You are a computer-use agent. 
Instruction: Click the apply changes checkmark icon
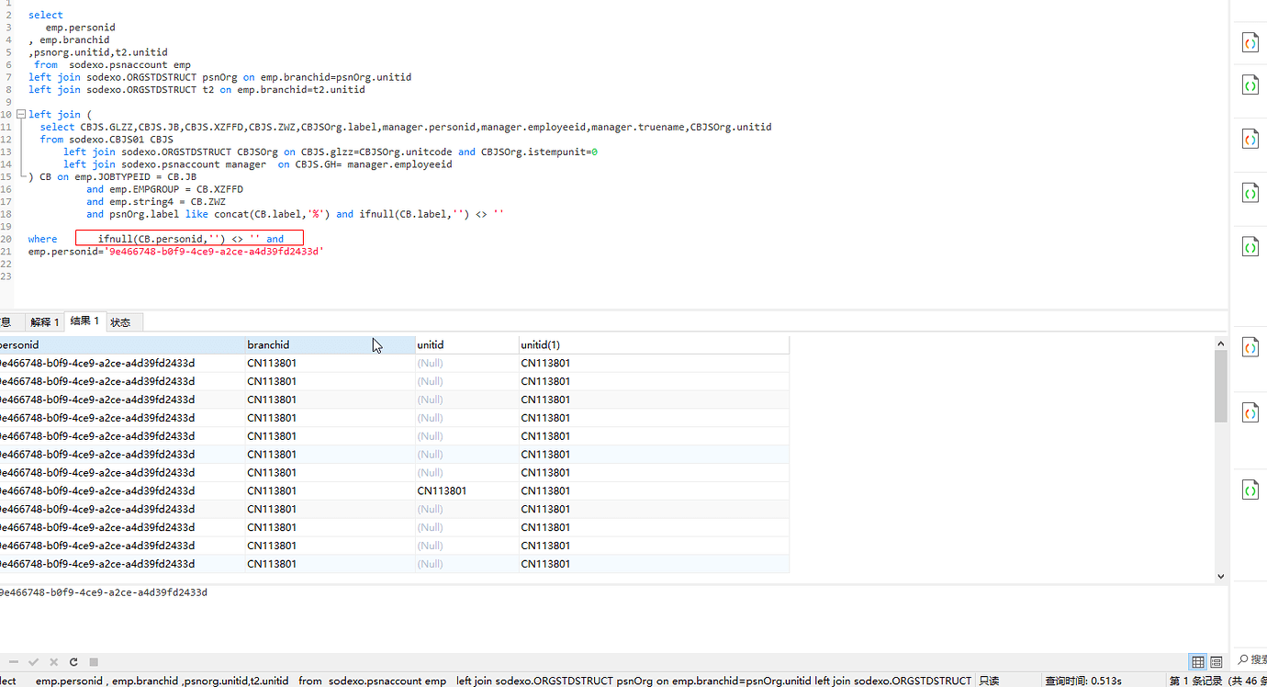33,661
